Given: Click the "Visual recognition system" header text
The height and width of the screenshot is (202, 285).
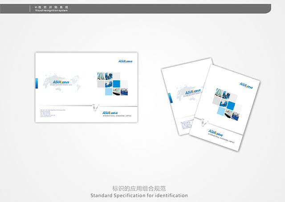Looking at the screenshot, I should coord(51,10).
